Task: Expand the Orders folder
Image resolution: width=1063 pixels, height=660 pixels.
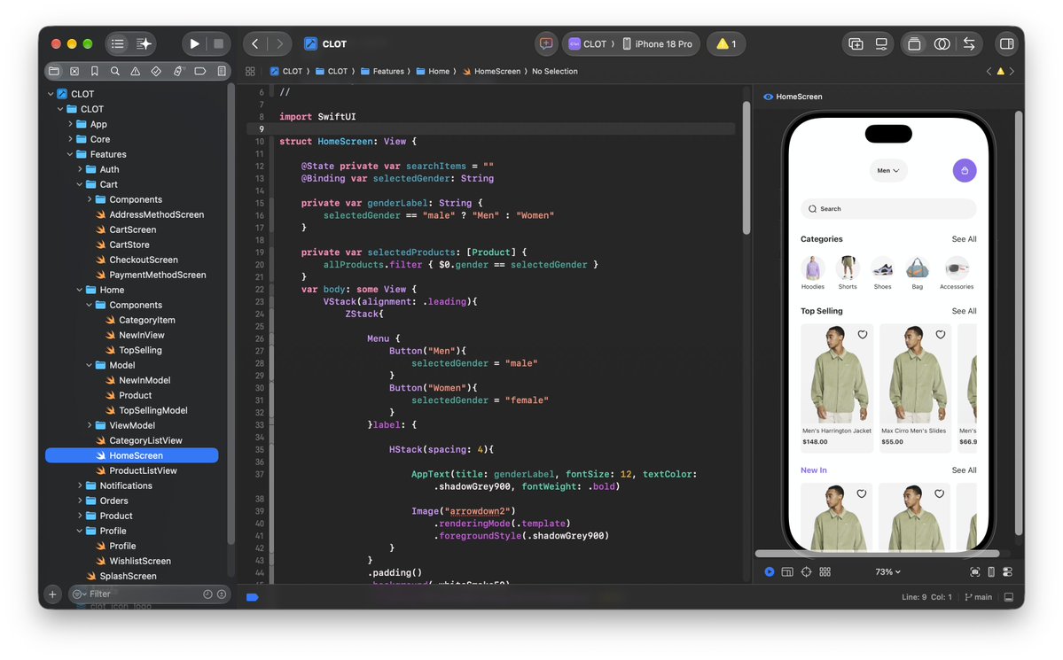Action: click(79, 501)
